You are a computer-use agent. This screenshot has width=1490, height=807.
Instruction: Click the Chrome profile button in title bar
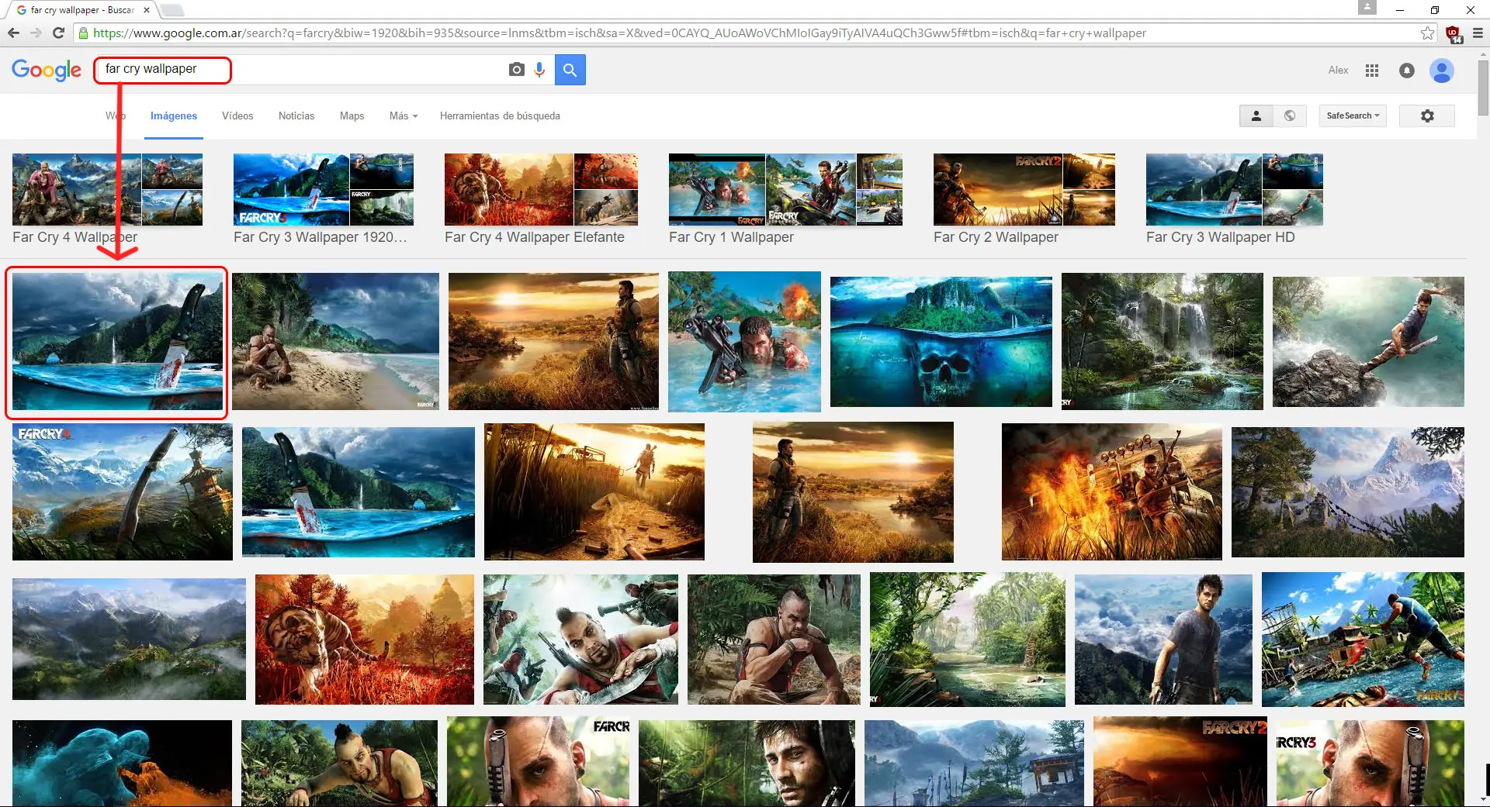[1367, 8]
